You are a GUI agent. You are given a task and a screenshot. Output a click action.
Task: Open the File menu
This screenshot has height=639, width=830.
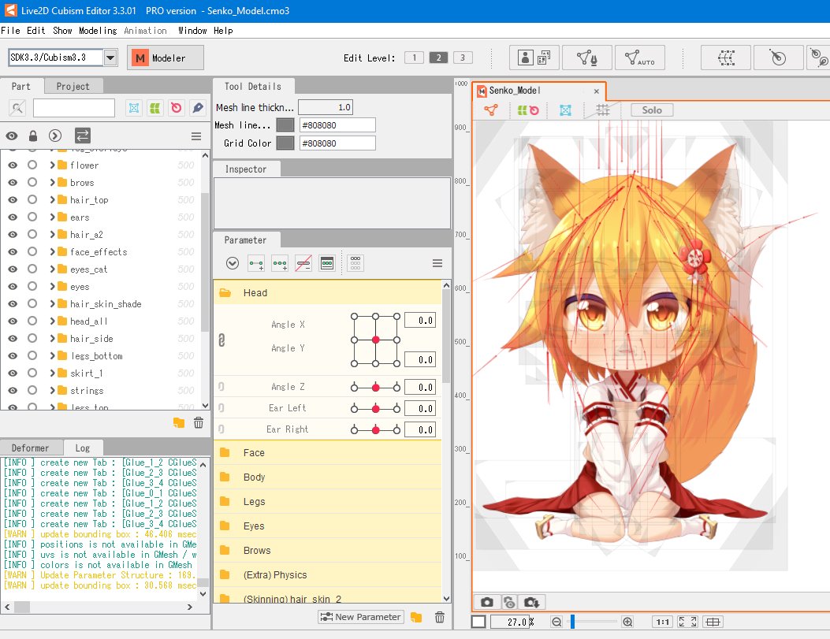[10, 31]
